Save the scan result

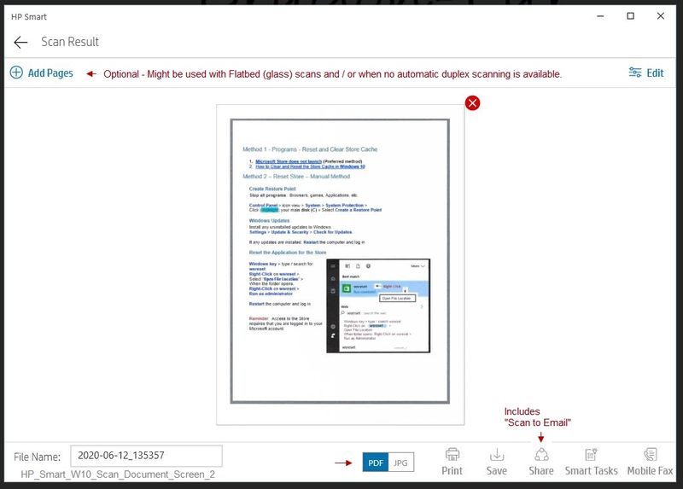[497, 462]
